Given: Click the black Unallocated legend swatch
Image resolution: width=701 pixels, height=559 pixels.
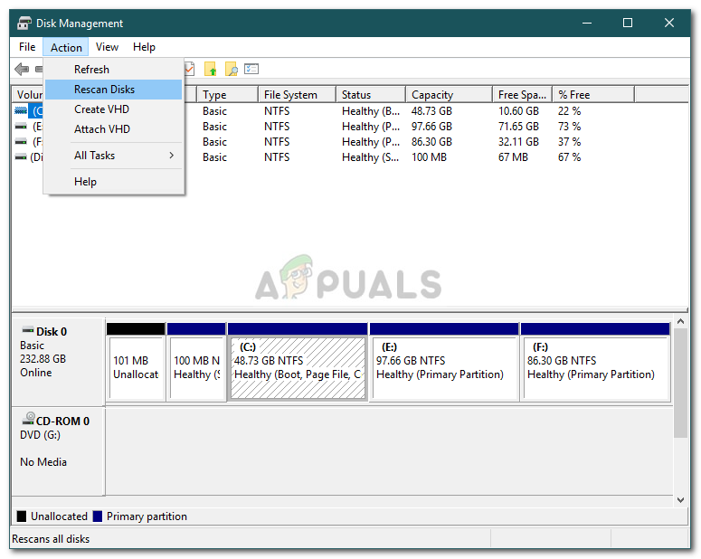Looking at the screenshot, I should coord(22,516).
